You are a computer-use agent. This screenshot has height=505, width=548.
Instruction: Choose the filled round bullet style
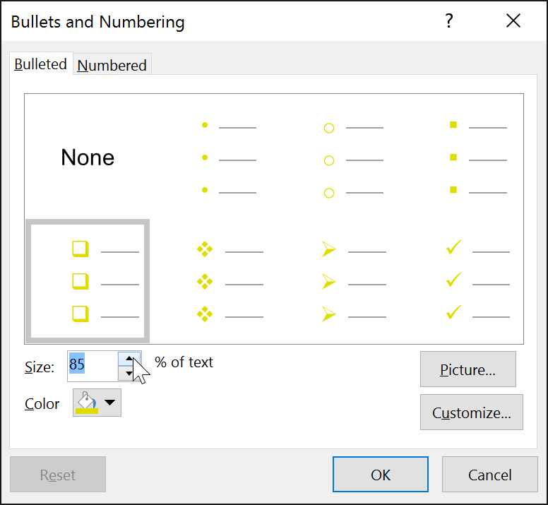tap(230, 158)
